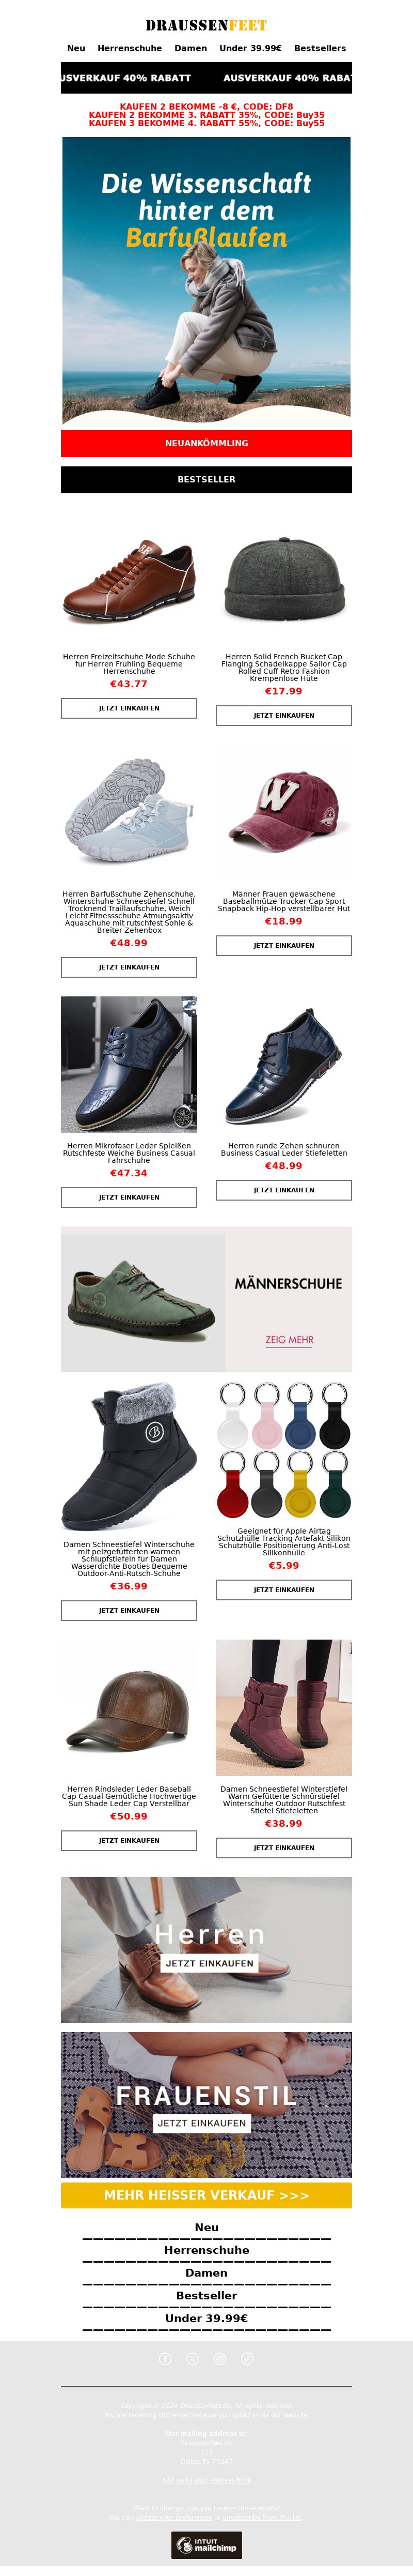
Task: Open the Under 39.99€ top menu item
Action: click(x=250, y=48)
